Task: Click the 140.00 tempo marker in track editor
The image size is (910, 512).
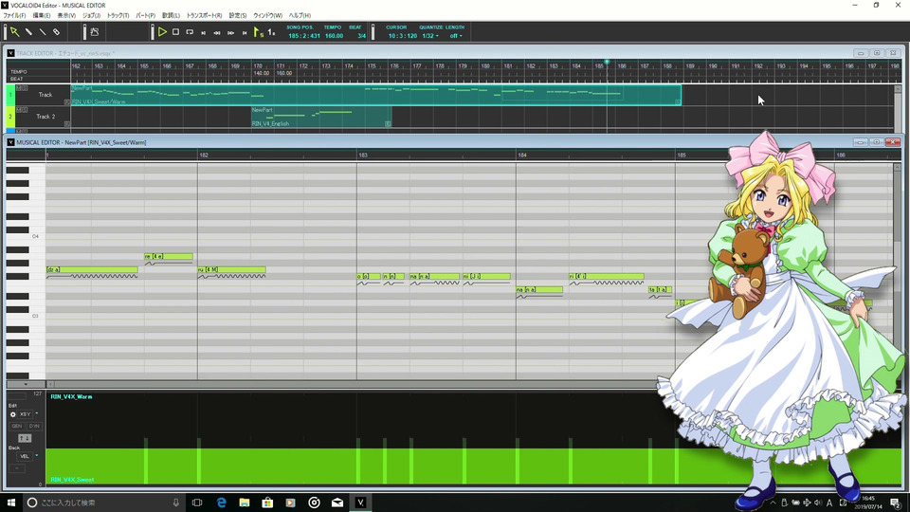Action: coord(262,73)
